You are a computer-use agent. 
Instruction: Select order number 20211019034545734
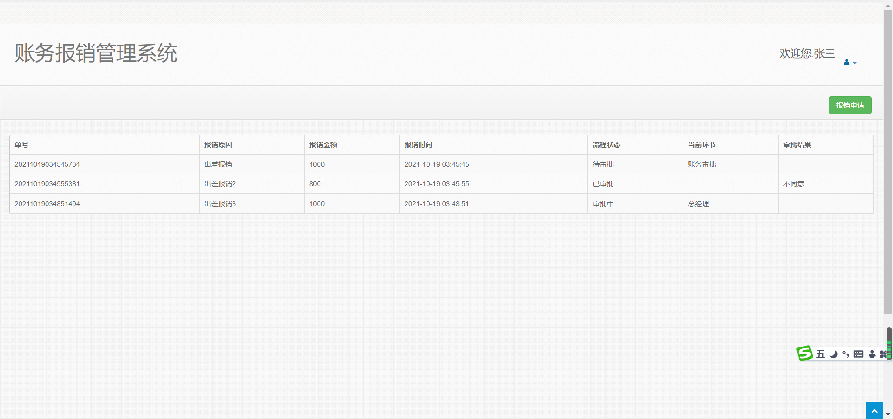click(47, 164)
